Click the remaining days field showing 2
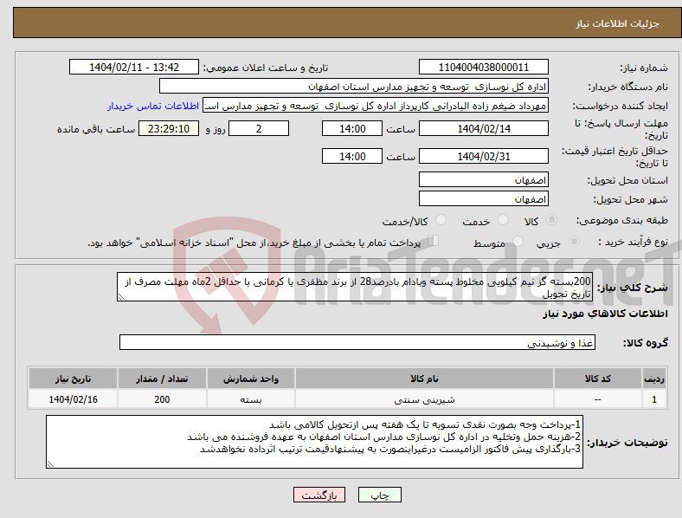The image size is (682, 518). [259, 129]
